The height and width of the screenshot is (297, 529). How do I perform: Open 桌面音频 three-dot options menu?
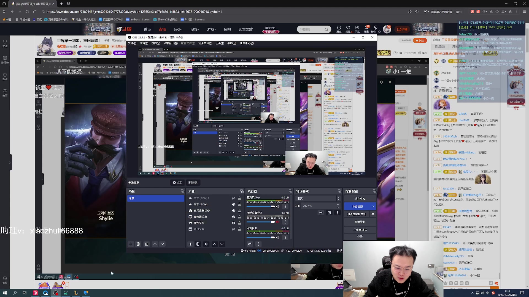point(285,237)
